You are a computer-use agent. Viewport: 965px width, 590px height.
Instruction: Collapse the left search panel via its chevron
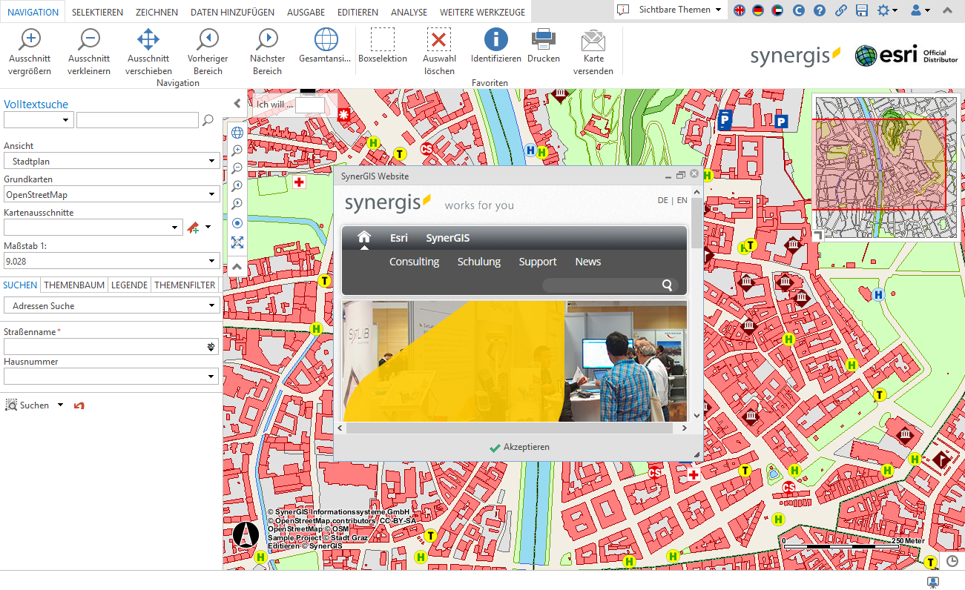pos(237,103)
